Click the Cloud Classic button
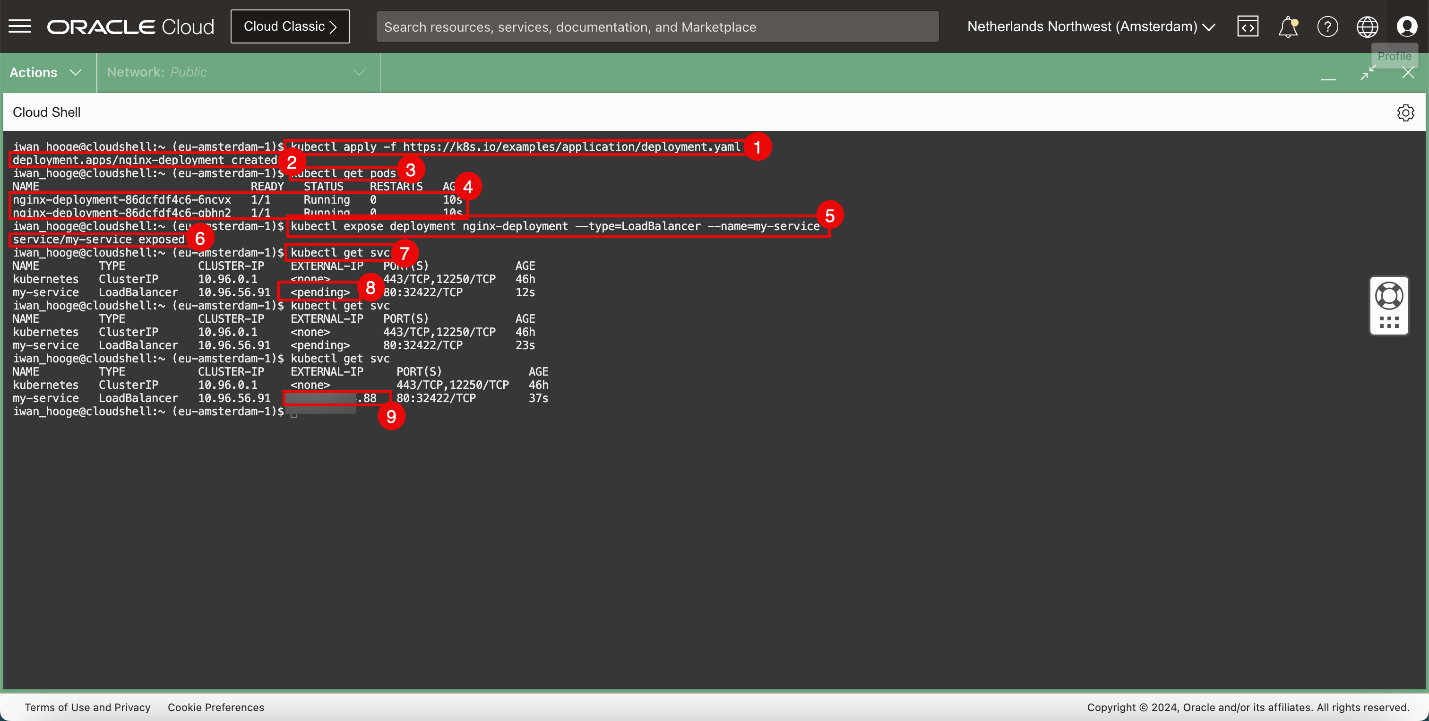The height and width of the screenshot is (721, 1429). tap(290, 26)
